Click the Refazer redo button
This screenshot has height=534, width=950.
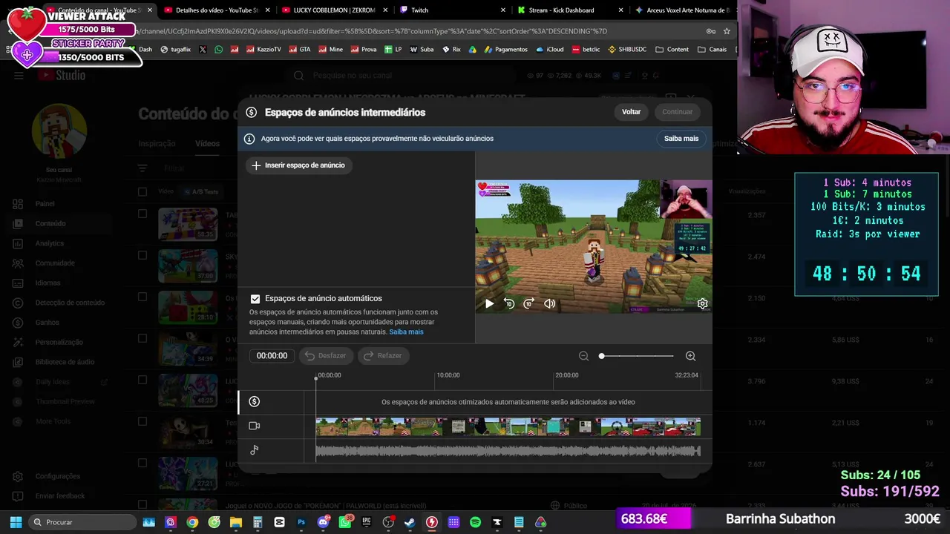[x=384, y=356]
